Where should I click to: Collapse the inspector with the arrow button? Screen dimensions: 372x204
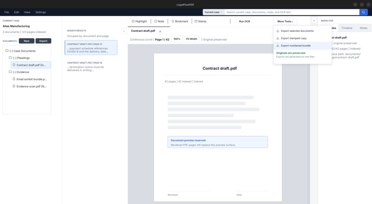[314, 21]
